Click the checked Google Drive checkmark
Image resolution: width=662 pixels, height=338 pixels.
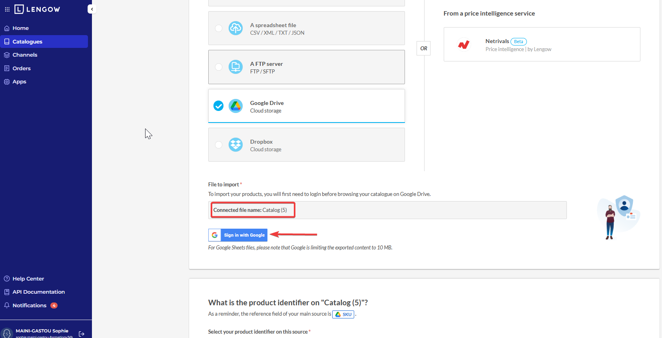[x=219, y=106]
